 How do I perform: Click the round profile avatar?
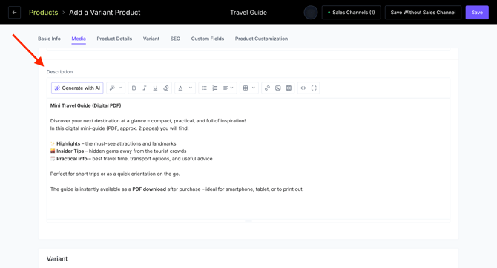click(x=311, y=13)
